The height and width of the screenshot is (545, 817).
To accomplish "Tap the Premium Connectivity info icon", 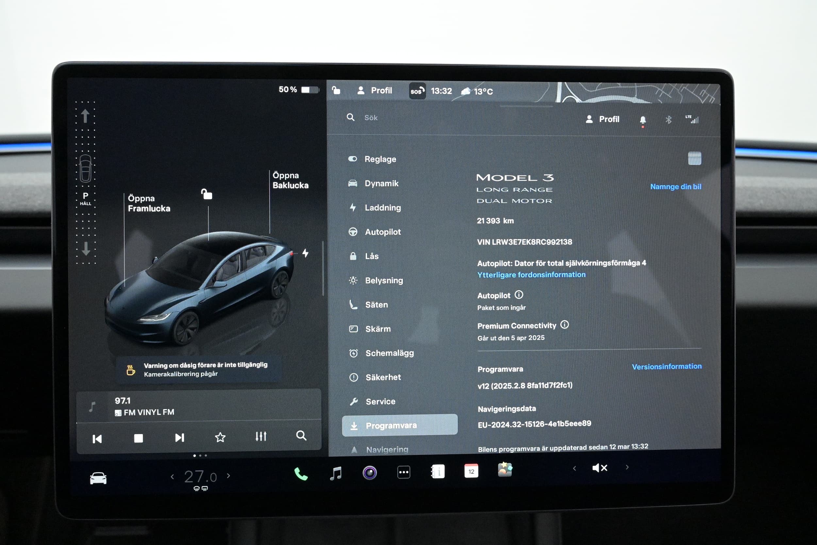I will pyautogui.click(x=565, y=325).
